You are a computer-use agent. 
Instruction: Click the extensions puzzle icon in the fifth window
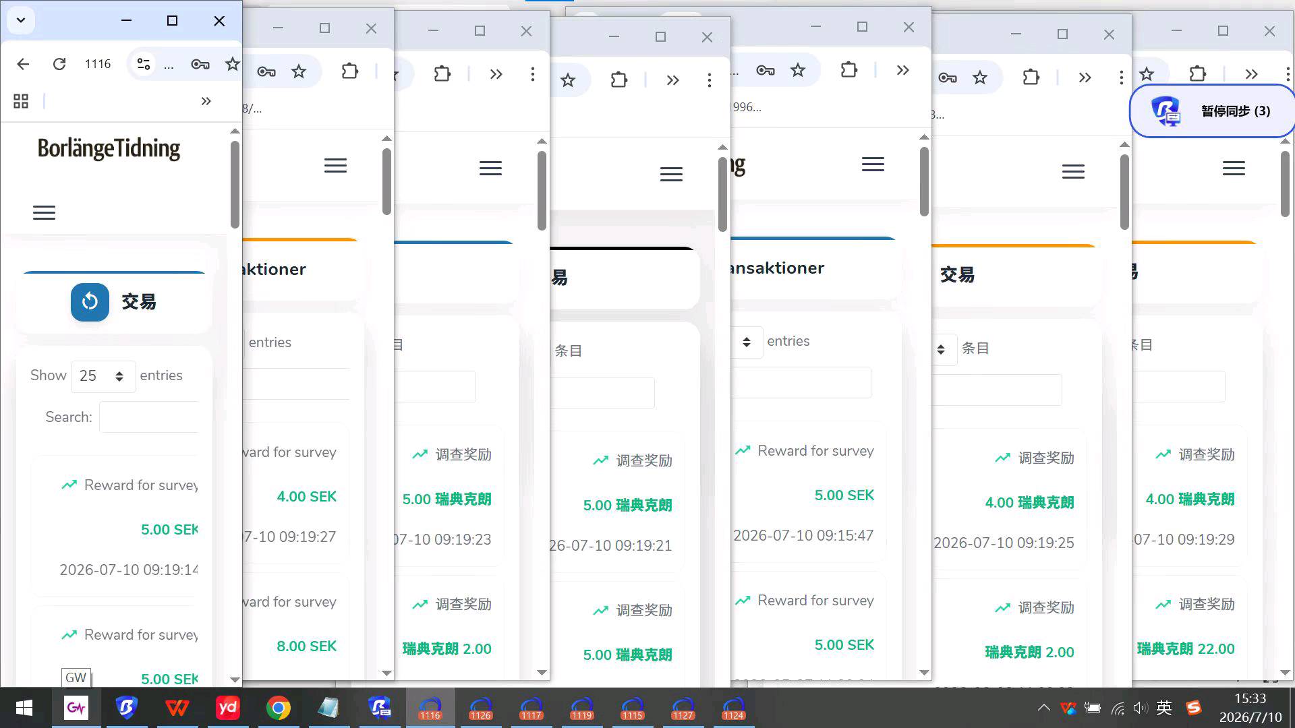[x=848, y=69]
